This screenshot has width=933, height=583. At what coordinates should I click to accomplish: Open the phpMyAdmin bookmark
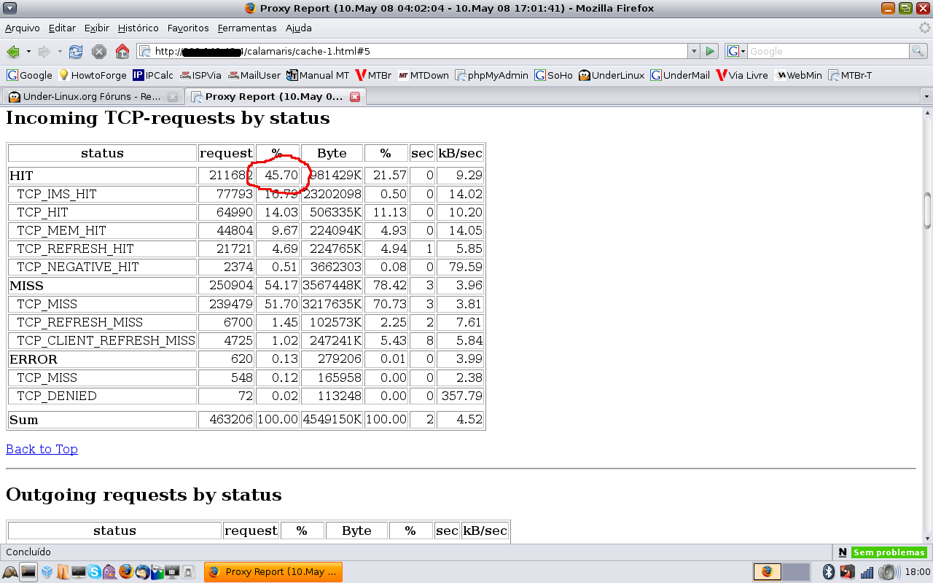coord(491,75)
